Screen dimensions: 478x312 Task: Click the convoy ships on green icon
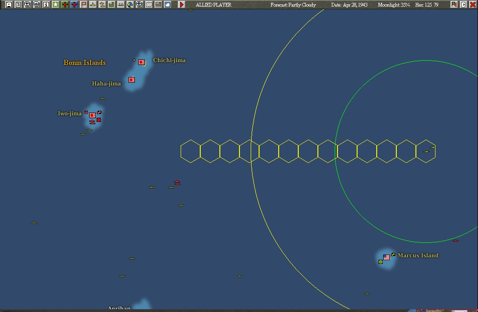click(x=121, y=5)
